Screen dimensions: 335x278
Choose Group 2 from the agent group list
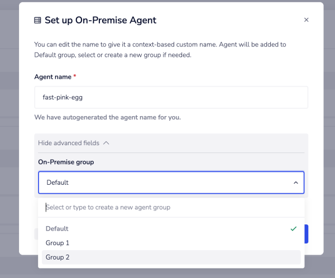(x=58, y=257)
